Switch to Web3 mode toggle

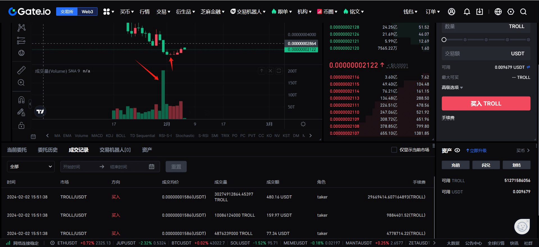(x=87, y=12)
